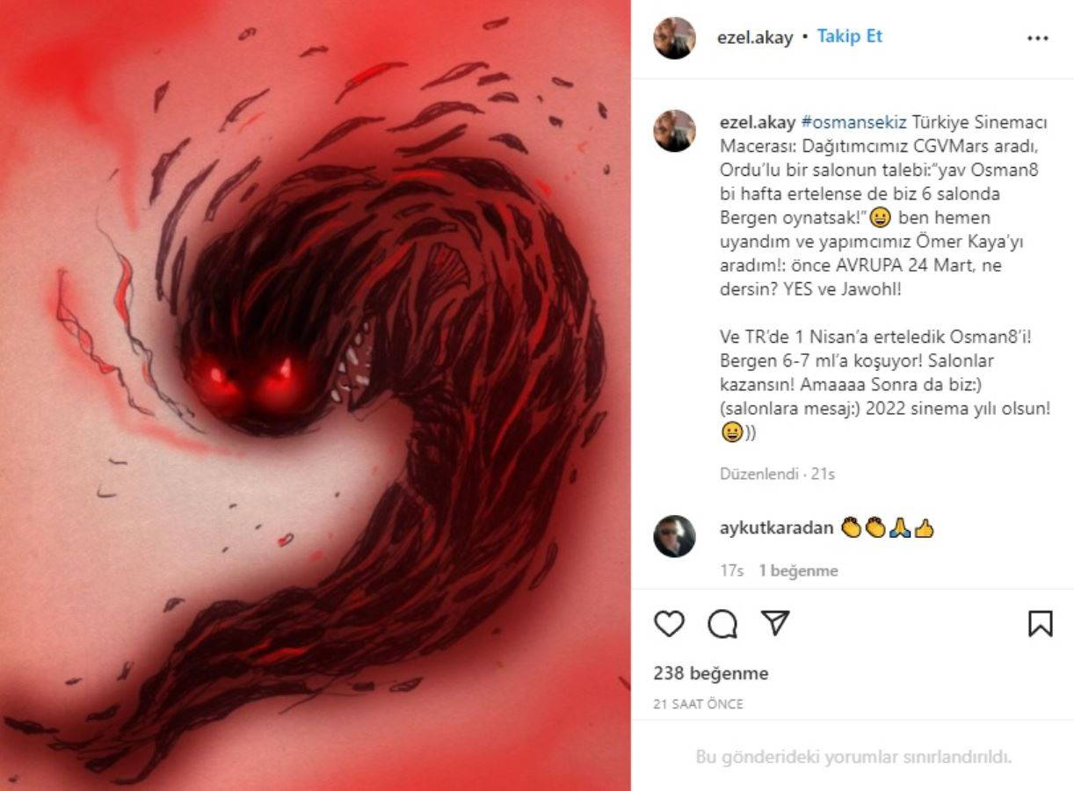Click '21 SAAT ÖNCE' post timestamp
This screenshot has height=791, width=1074.
(698, 704)
